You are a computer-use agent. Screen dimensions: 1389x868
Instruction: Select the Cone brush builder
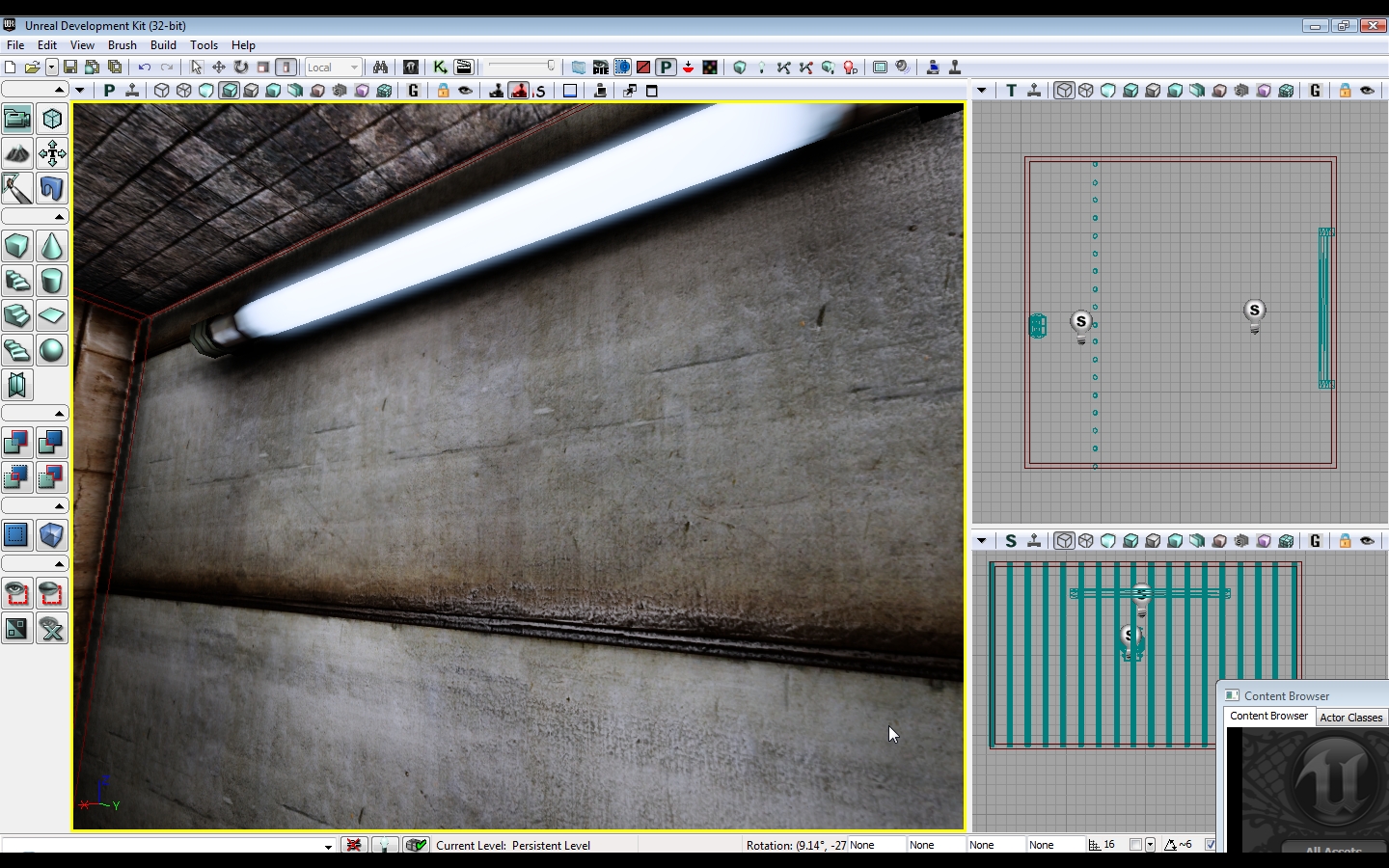click(x=52, y=246)
